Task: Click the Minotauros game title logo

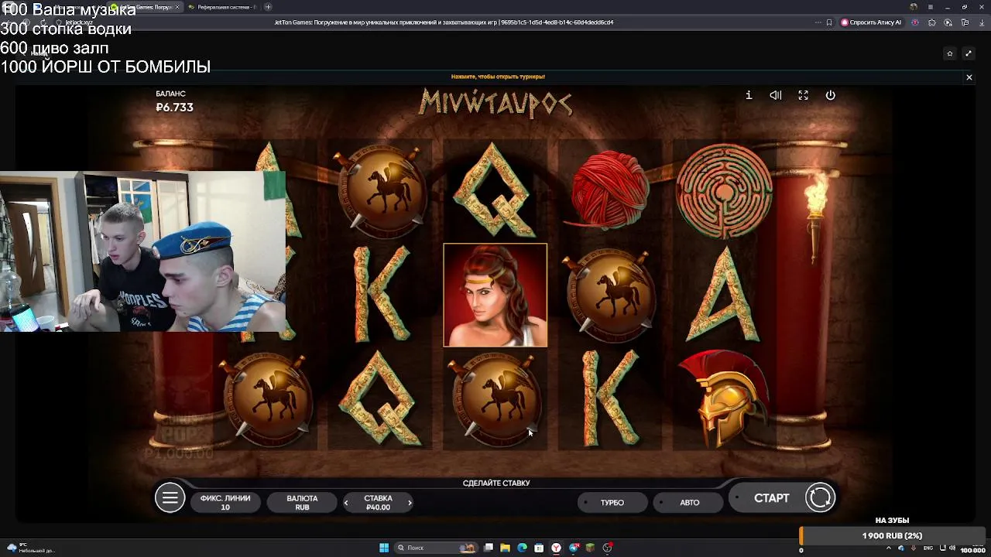Action: pos(495,104)
